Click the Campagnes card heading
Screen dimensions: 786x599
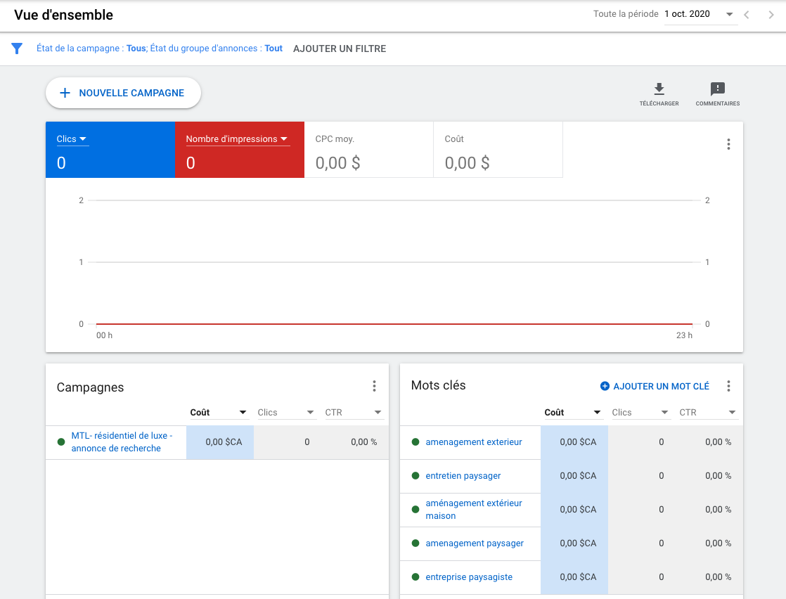tap(90, 387)
